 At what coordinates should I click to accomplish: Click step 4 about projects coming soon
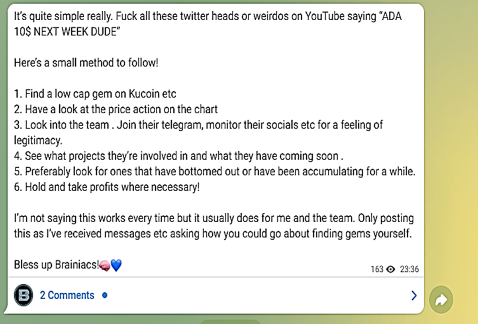tap(179, 156)
